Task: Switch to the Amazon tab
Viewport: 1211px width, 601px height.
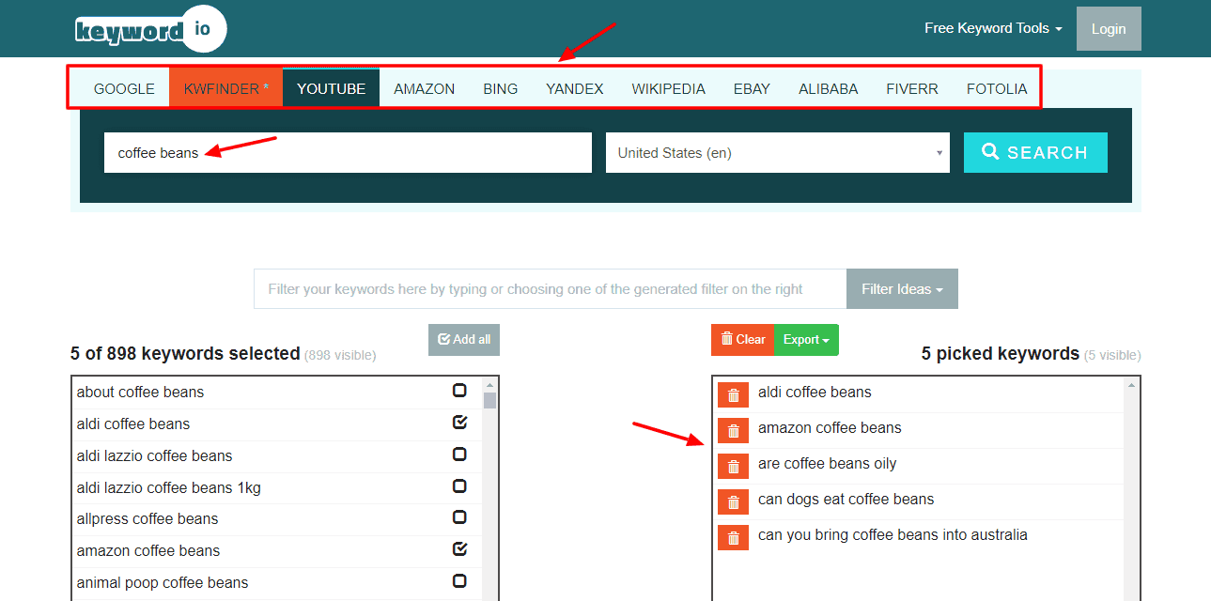Action: [x=424, y=89]
